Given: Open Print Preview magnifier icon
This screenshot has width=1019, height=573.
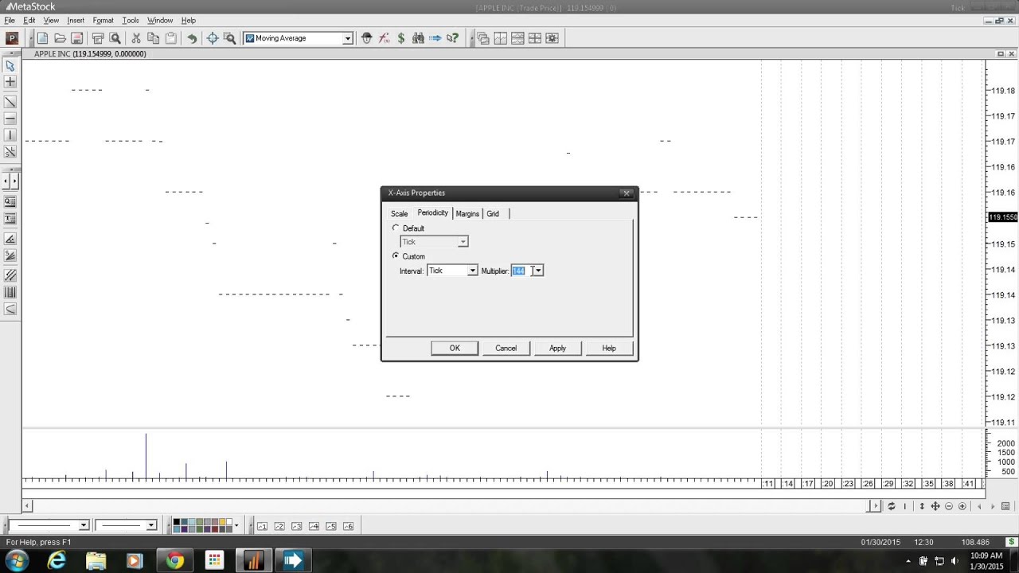Looking at the screenshot, I should (115, 38).
